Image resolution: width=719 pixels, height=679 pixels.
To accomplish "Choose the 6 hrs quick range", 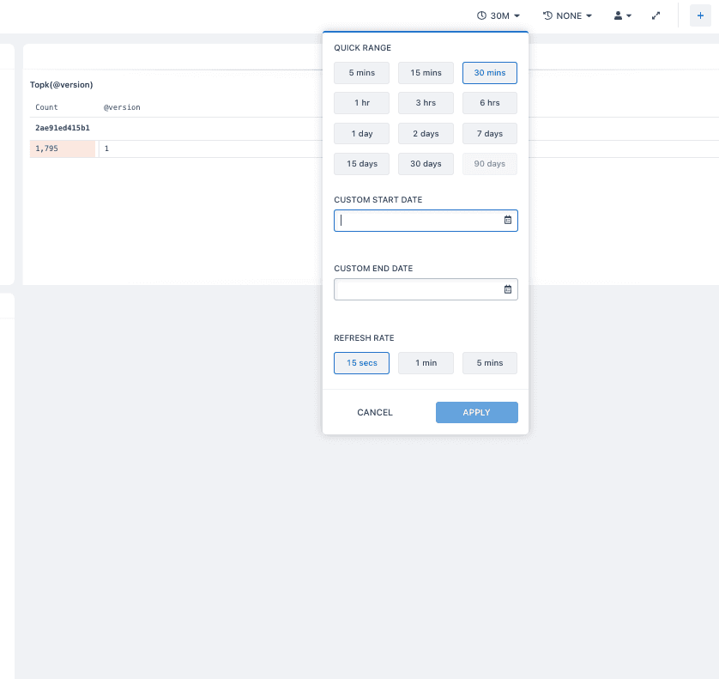I will point(490,103).
